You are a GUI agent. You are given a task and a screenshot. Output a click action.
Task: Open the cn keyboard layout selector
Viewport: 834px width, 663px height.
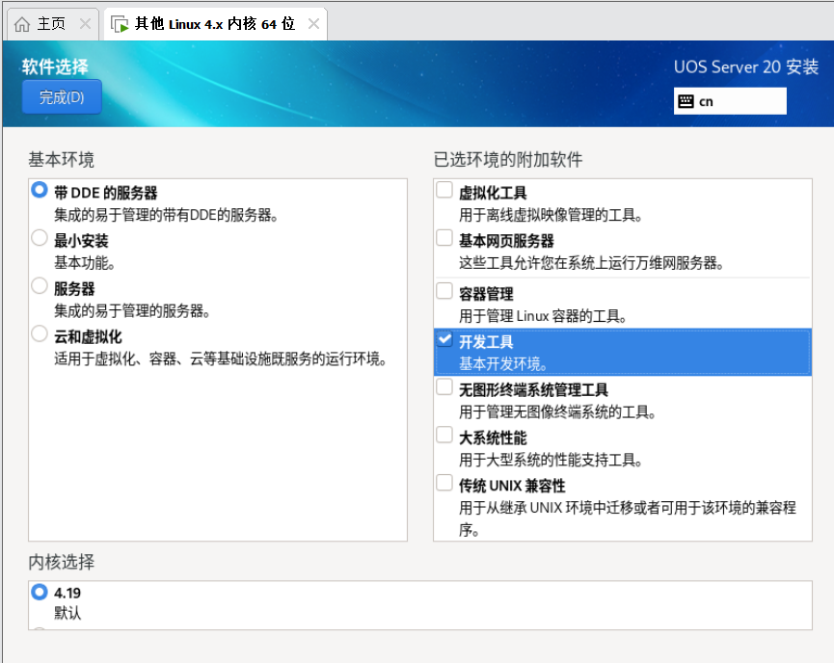(x=730, y=101)
